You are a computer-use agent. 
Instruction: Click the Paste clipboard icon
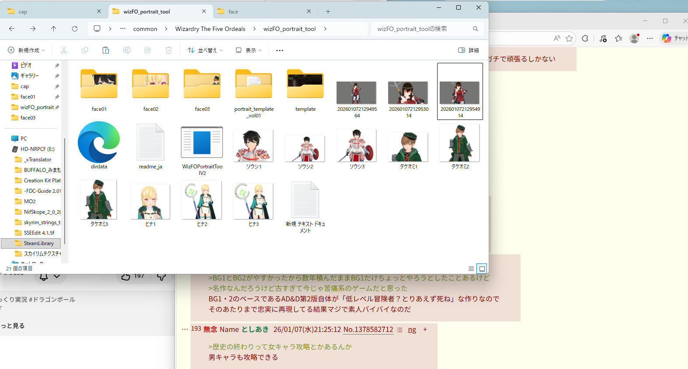pos(106,51)
